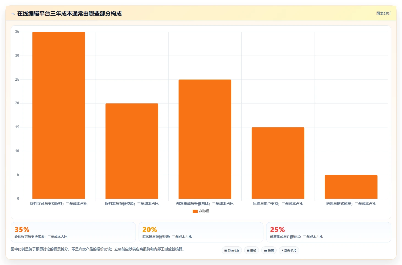This screenshot has height=265, width=402.
Task: Open the 35% data card
Action: tap(73, 232)
